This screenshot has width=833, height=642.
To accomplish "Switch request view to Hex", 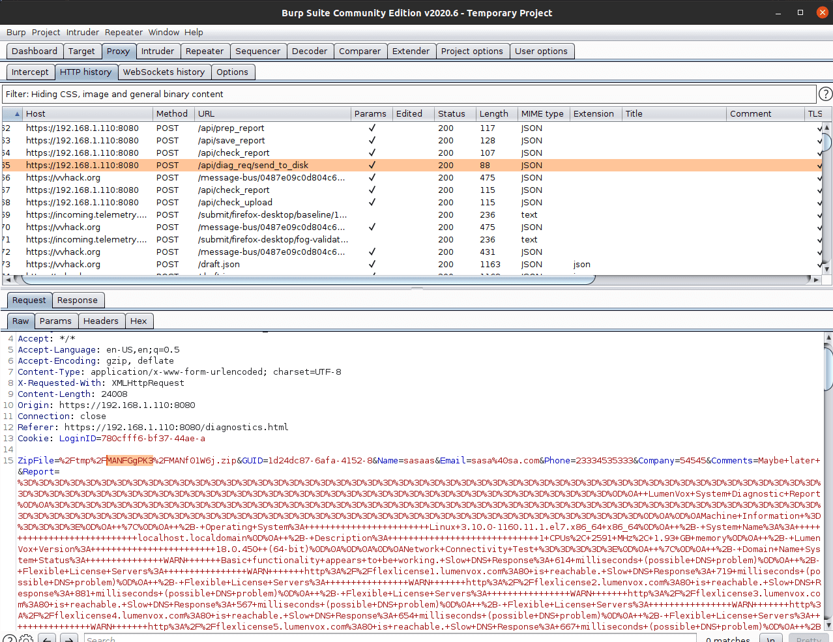I will coord(138,321).
